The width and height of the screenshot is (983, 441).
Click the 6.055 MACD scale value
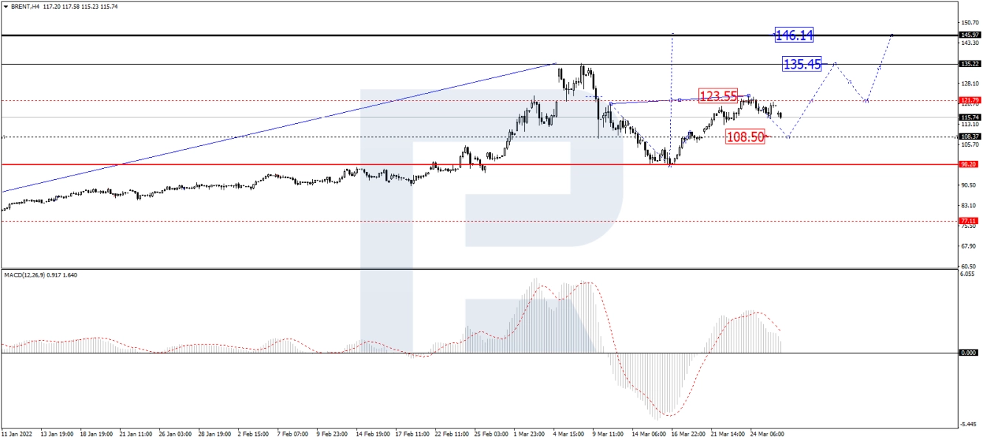968,274
